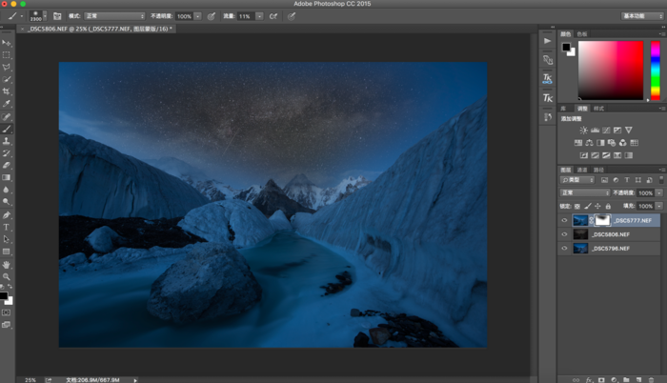Screen dimensions: 667x383
Task: Hide the _DSC5777.NEF layer
Action: click(x=564, y=220)
